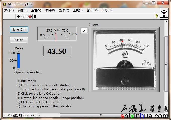The height and width of the screenshot is (120, 171).
Task: Select the line drawing tool beside Image
Action: [x=84, y=31]
